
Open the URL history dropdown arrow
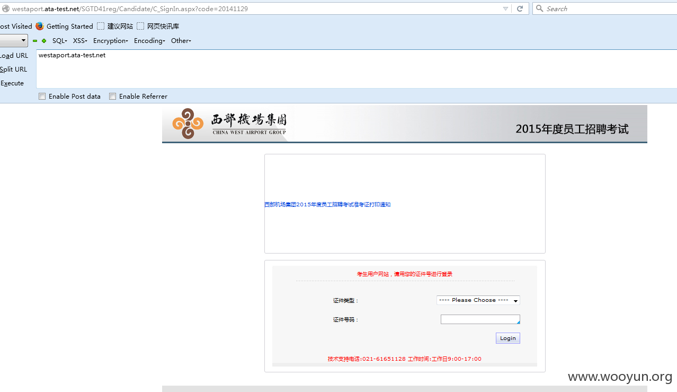[505, 8]
